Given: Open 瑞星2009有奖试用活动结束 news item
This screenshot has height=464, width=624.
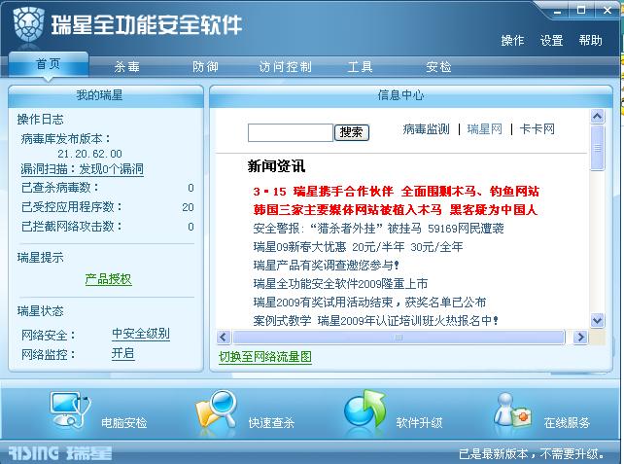Looking at the screenshot, I should 369,302.
